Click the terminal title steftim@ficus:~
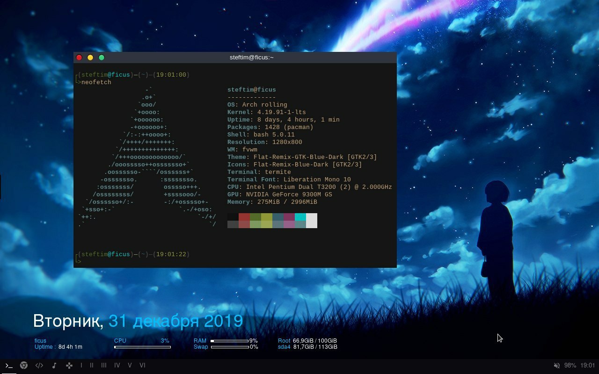Viewport: 599px width, 374px height. 252,58
